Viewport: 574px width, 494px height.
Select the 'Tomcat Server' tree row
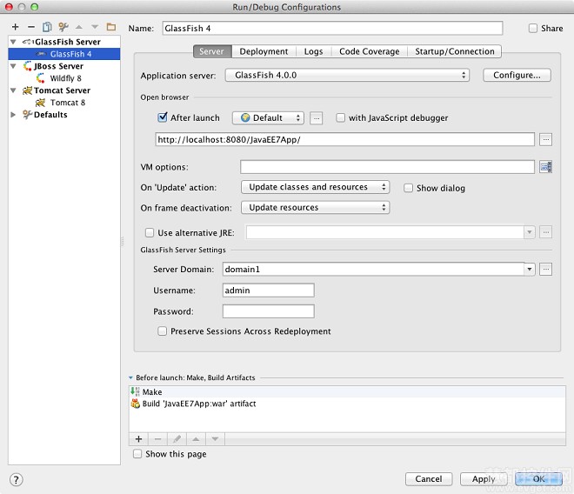pos(64,90)
